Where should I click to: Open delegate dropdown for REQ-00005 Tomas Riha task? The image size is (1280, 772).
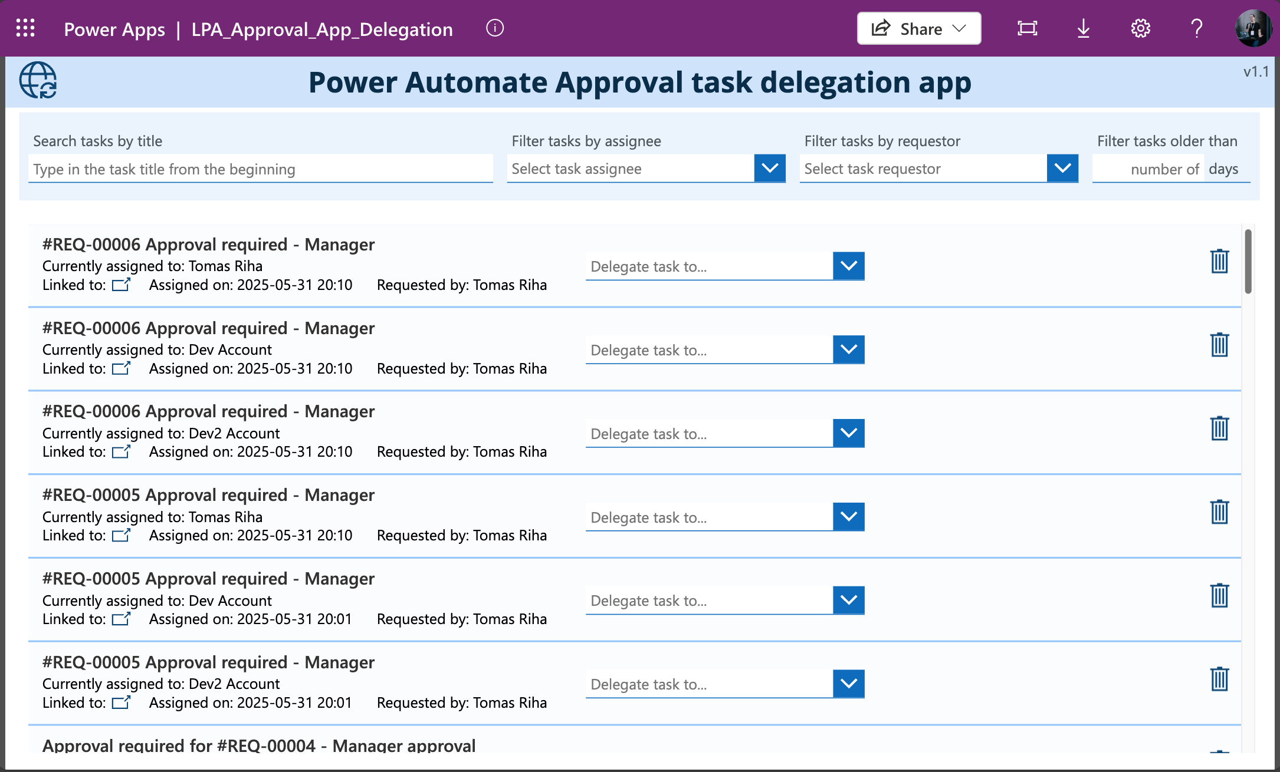[849, 517]
